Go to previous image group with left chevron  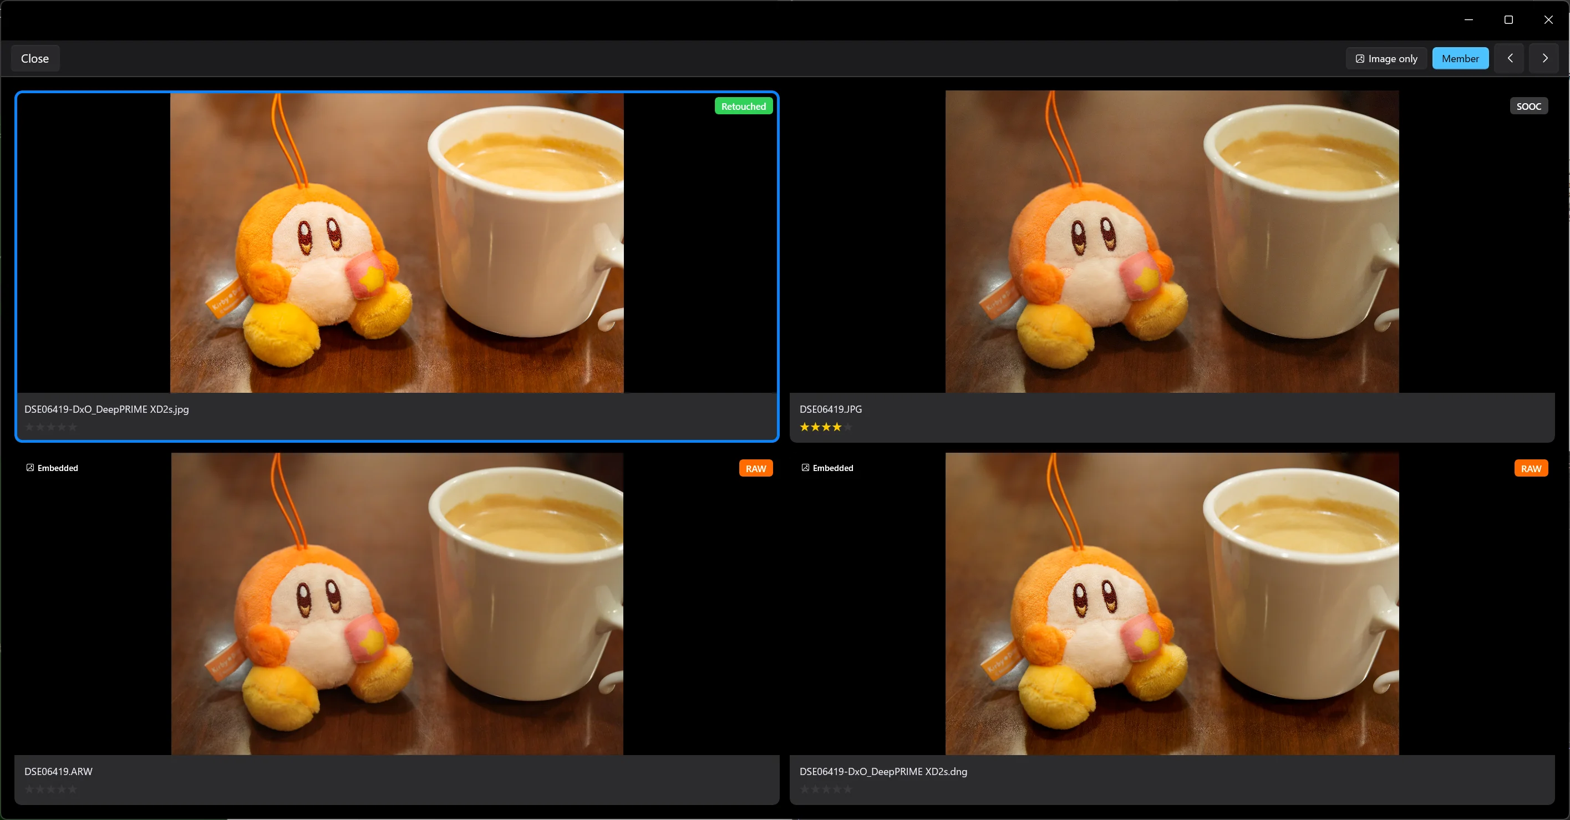(x=1510, y=58)
